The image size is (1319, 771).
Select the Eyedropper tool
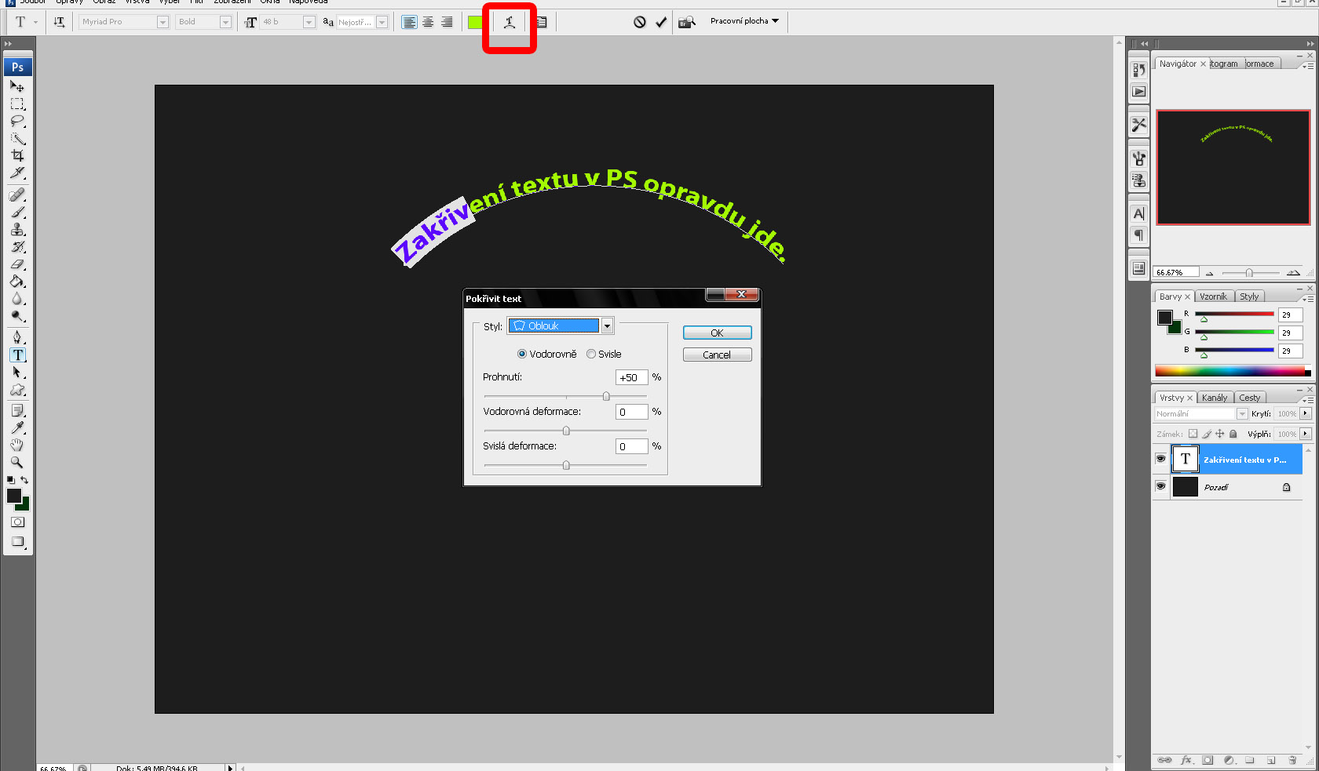pyautogui.click(x=17, y=427)
